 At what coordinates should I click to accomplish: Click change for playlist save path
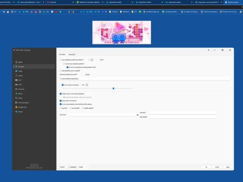pyautogui.click(x=87, y=74)
